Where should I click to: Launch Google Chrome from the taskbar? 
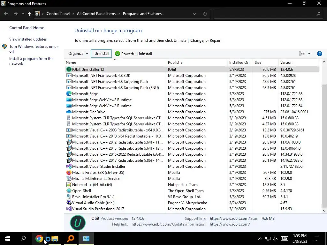point(39,239)
